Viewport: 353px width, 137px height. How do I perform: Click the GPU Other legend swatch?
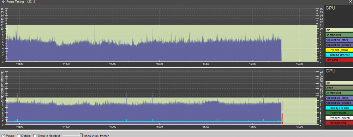(339, 88)
